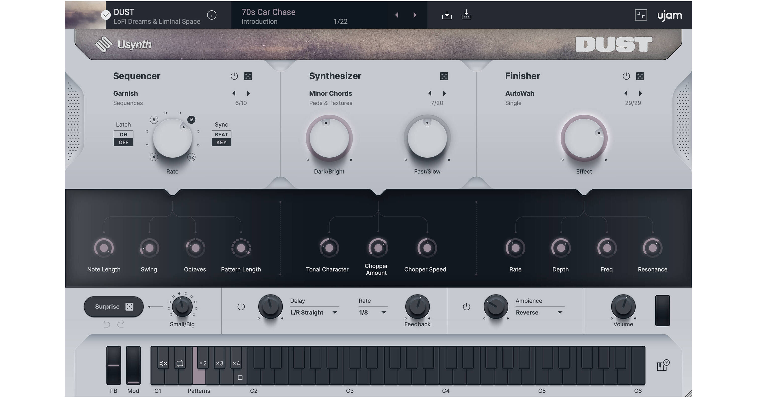This screenshot has height=397, width=757.
Task: Click the mute pattern key icon
Action: pos(163,363)
